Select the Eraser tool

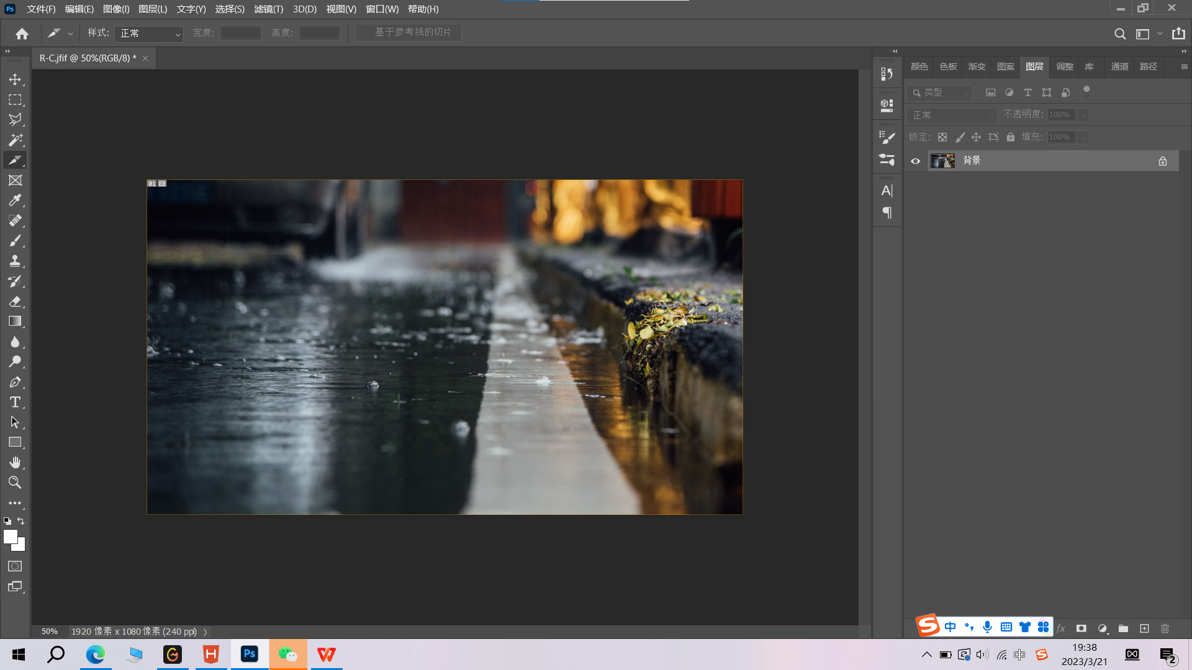[x=15, y=301]
